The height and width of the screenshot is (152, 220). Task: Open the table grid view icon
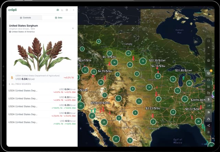point(67,10)
